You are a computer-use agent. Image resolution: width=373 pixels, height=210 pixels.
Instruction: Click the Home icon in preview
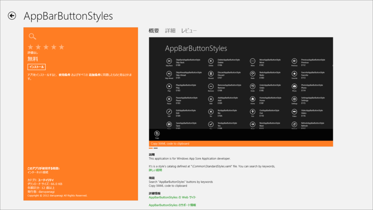253,99
